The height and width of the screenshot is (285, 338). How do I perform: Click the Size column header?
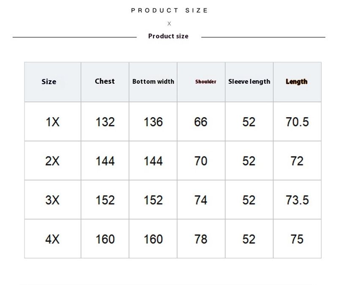click(x=49, y=82)
